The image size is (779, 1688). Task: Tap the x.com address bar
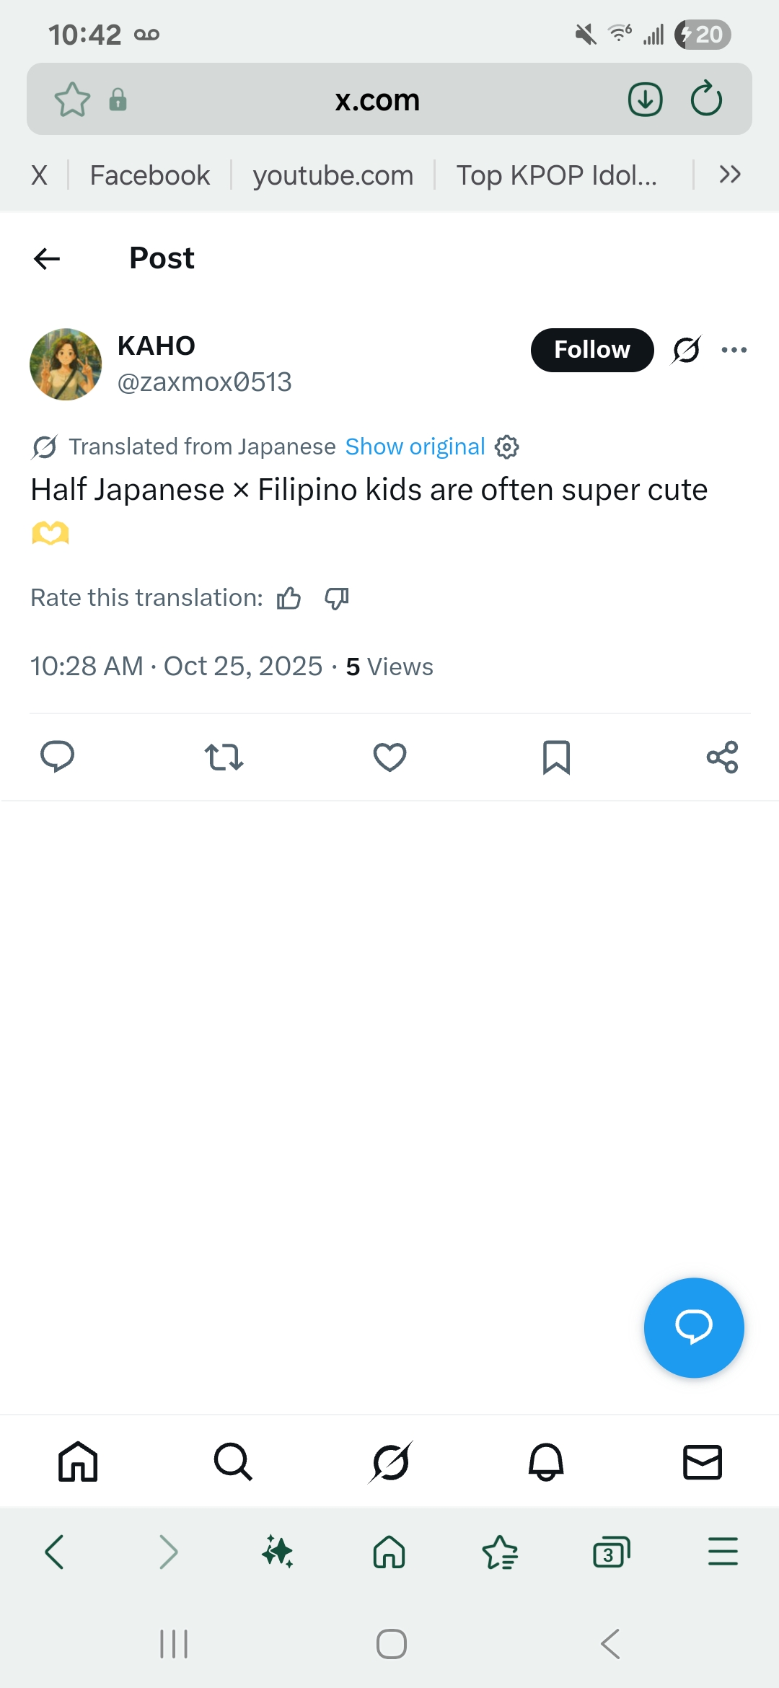click(377, 100)
